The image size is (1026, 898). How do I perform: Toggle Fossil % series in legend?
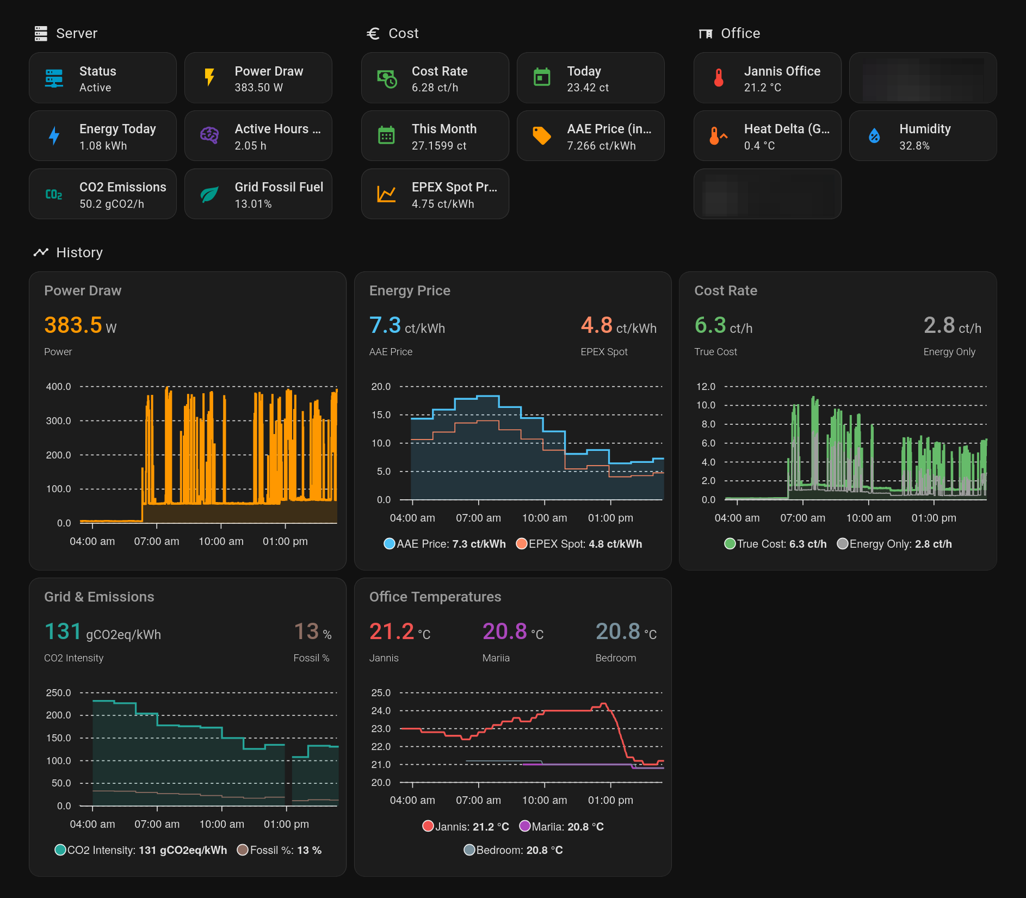click(x=280, y=850)
